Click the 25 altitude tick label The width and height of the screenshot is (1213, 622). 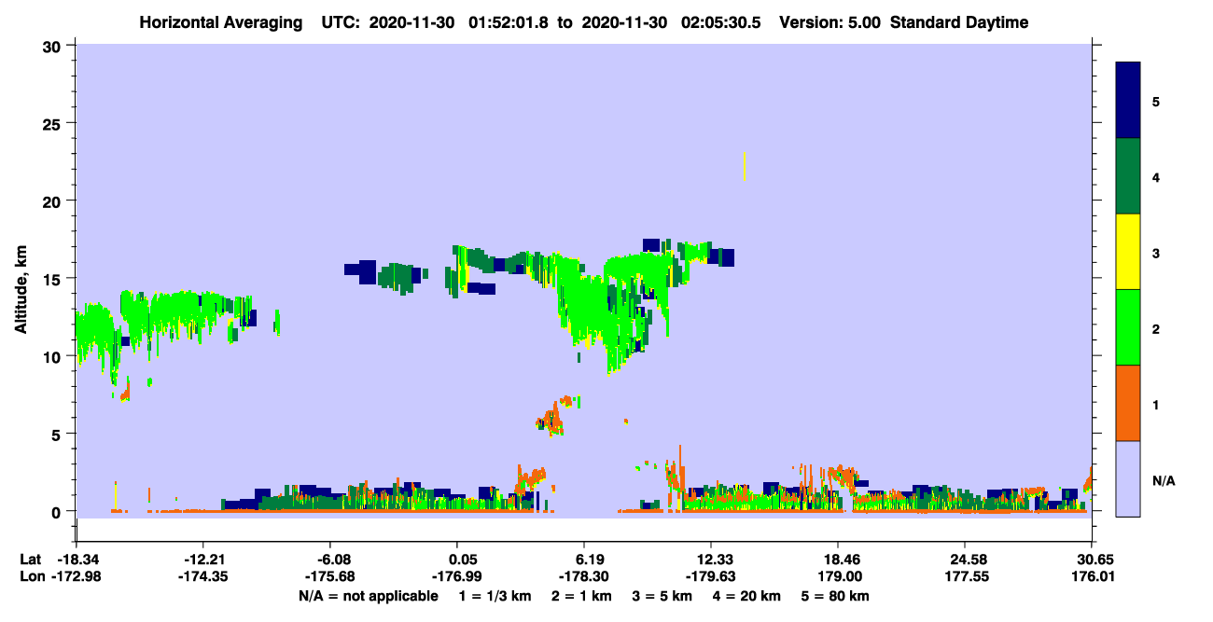(x=54, y=123)
